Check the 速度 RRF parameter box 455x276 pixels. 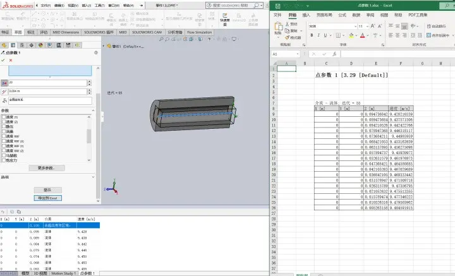[x=4, y=136]
